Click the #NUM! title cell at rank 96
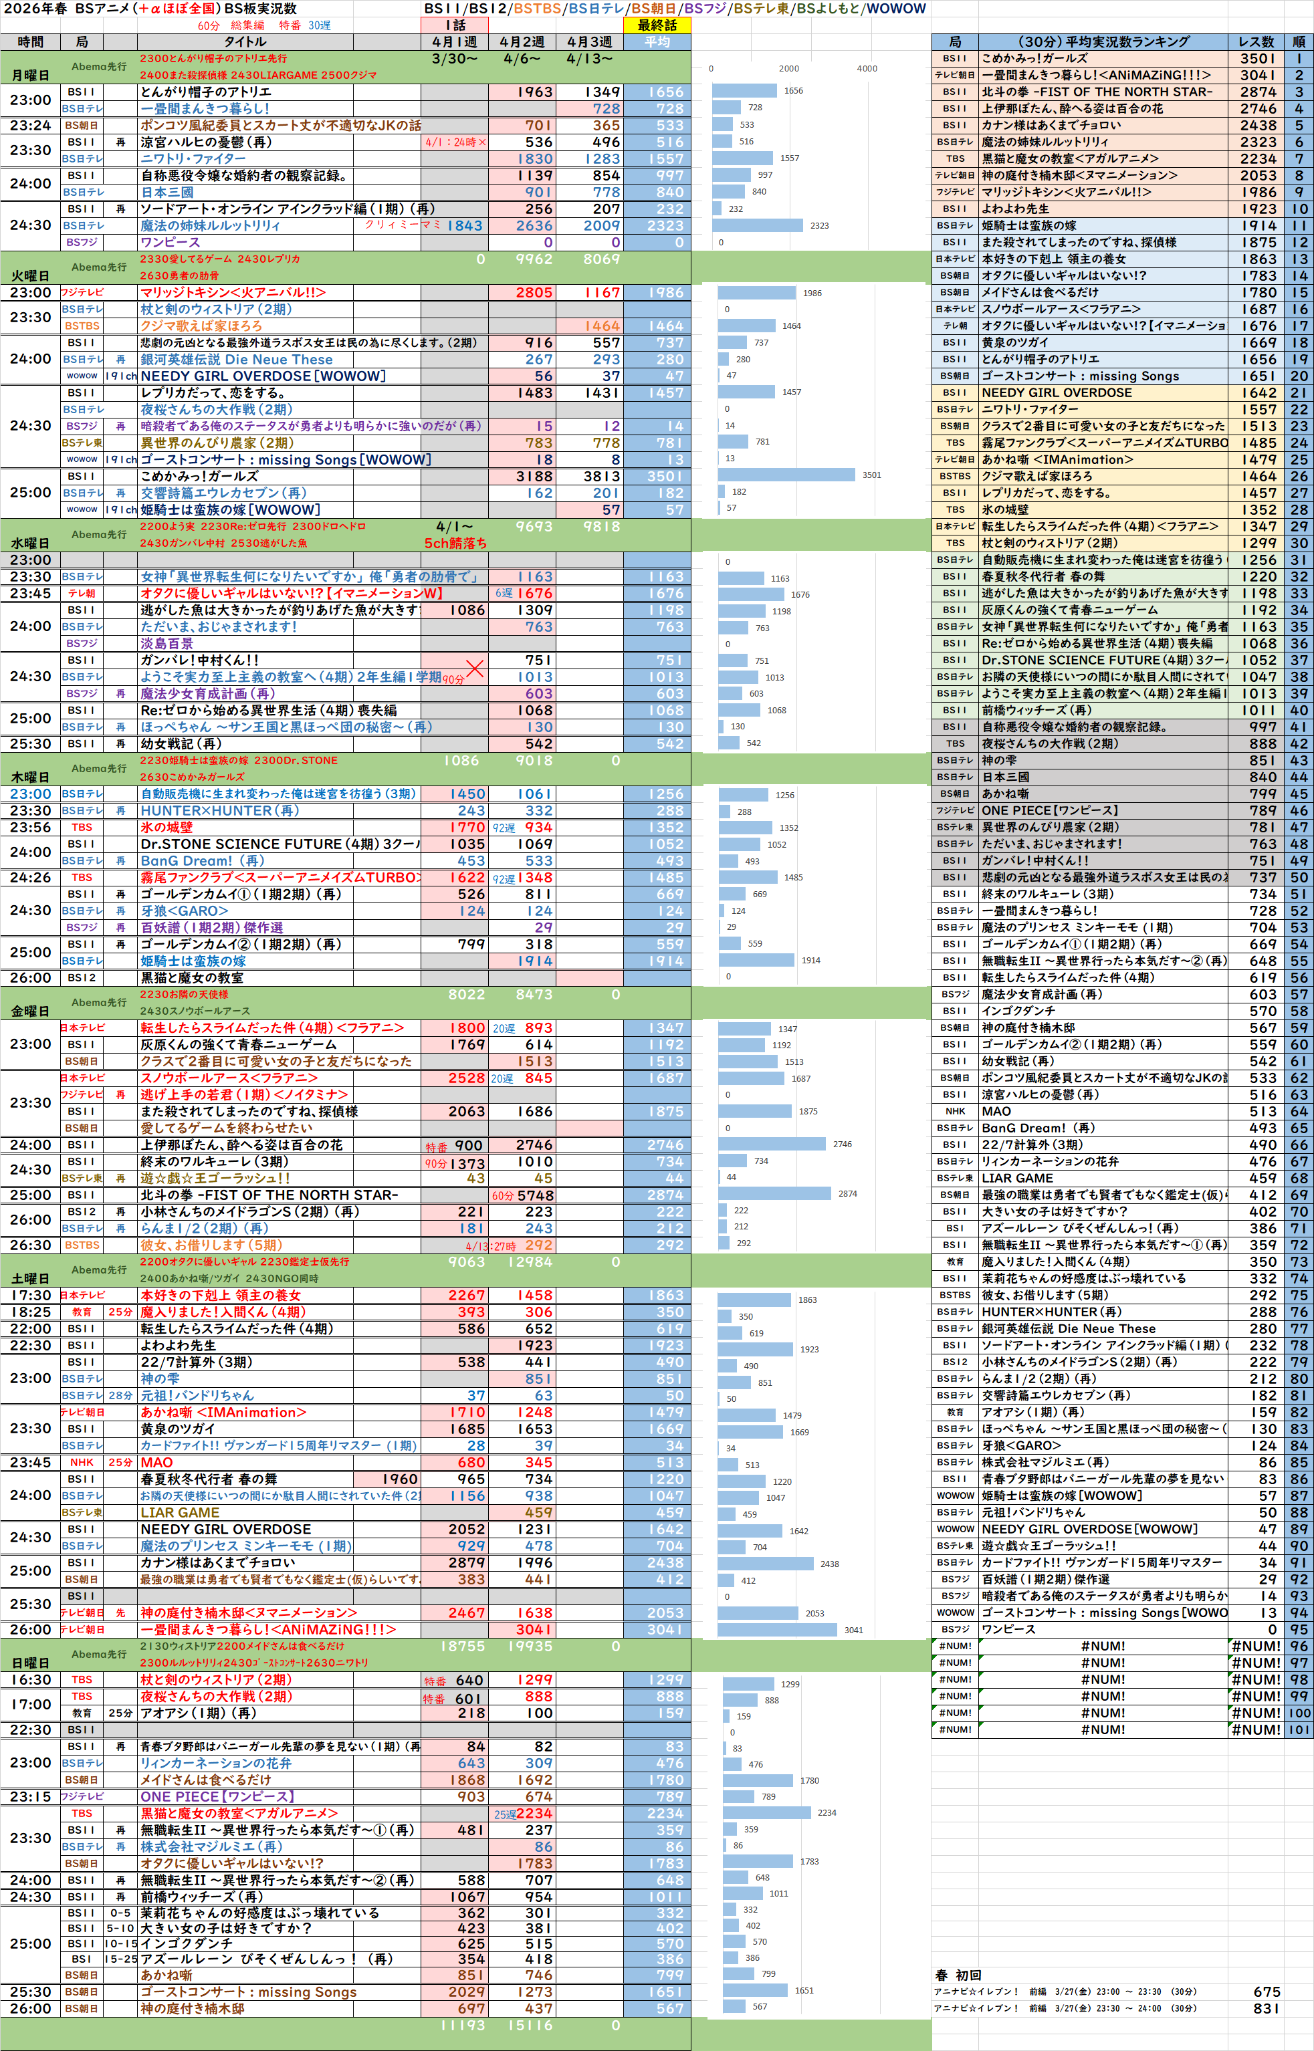The width and height of the screenshot is (1314, 2051). click(1103, 1647)
